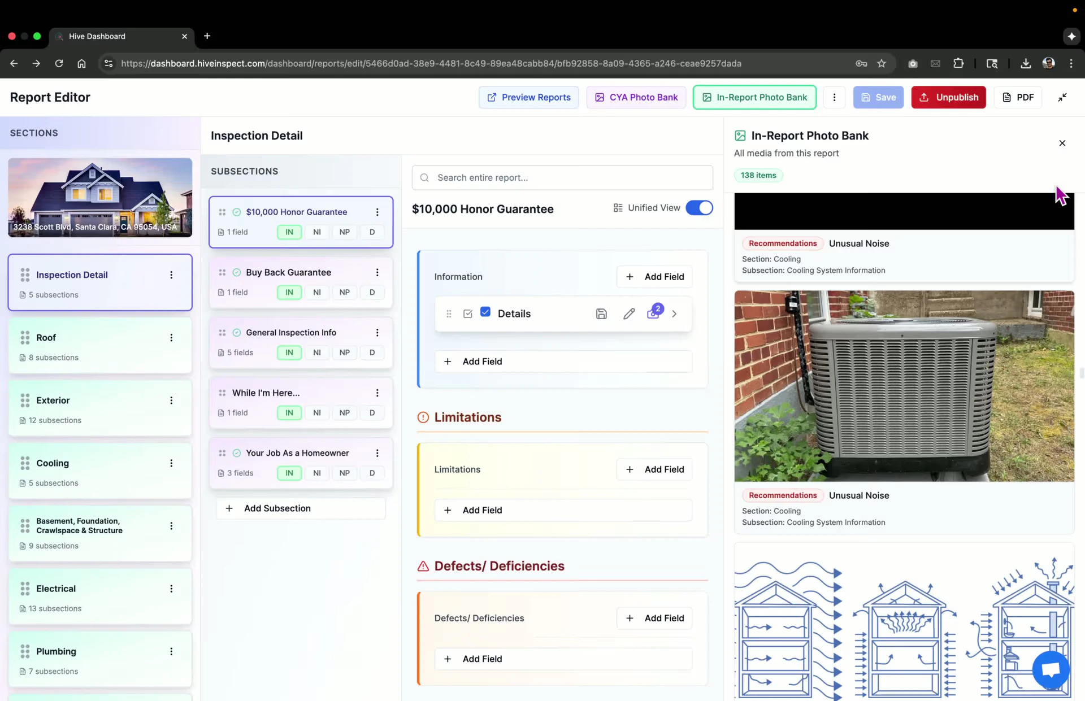This screenshot has width=1085, height=701.
Task: Set Buy Back Guarantee status to NP
Action: 345,292
